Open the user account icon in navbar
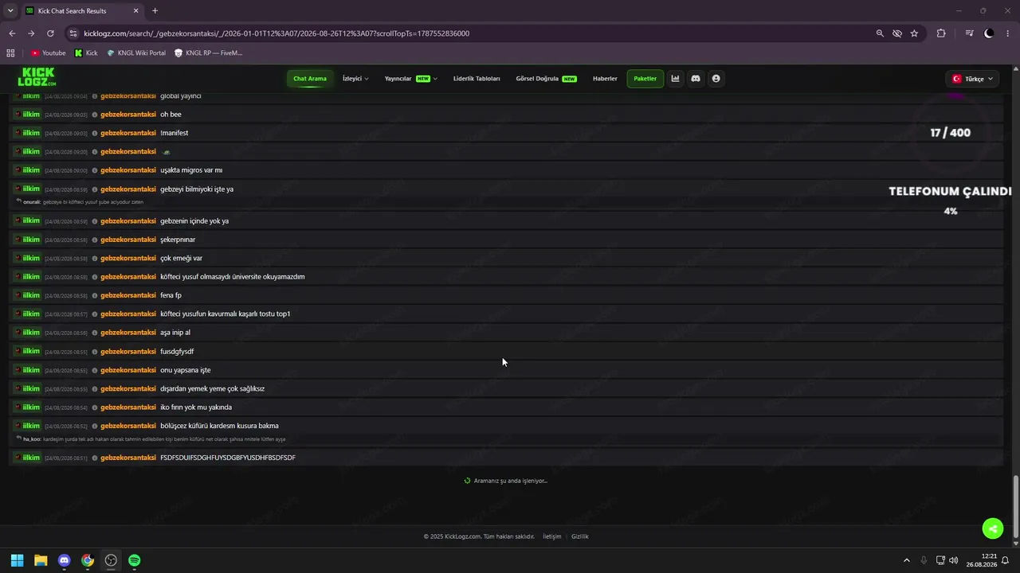Viewport: 1020px width, 573px height. click(716, 79)
